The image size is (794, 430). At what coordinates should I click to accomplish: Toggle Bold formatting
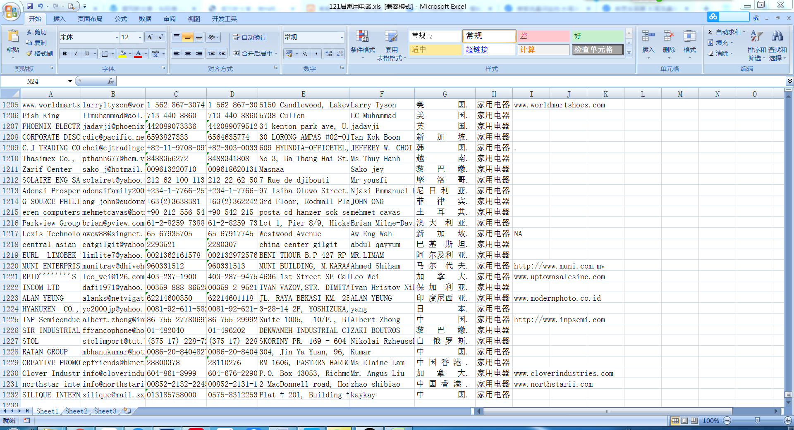tap(65, 54)
